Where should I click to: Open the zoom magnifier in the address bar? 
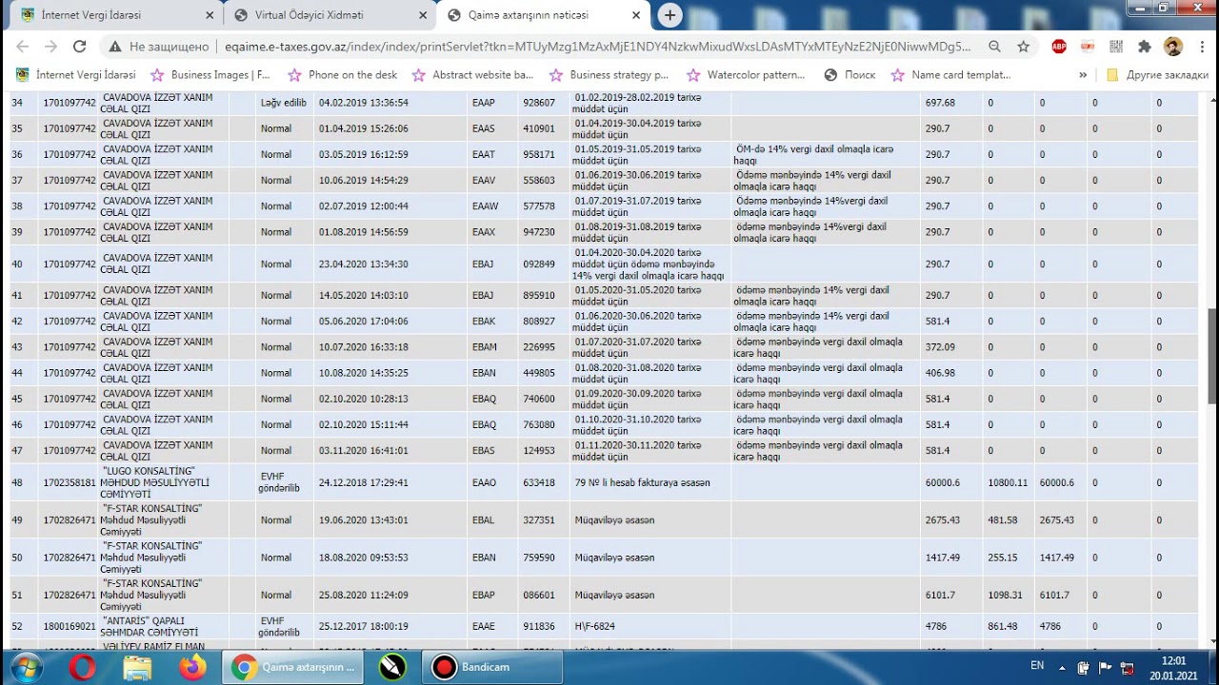point(994,46)
